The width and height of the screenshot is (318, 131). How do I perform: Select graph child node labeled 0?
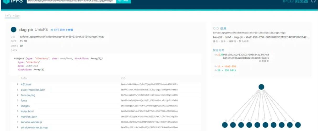(x=225, y=125)
